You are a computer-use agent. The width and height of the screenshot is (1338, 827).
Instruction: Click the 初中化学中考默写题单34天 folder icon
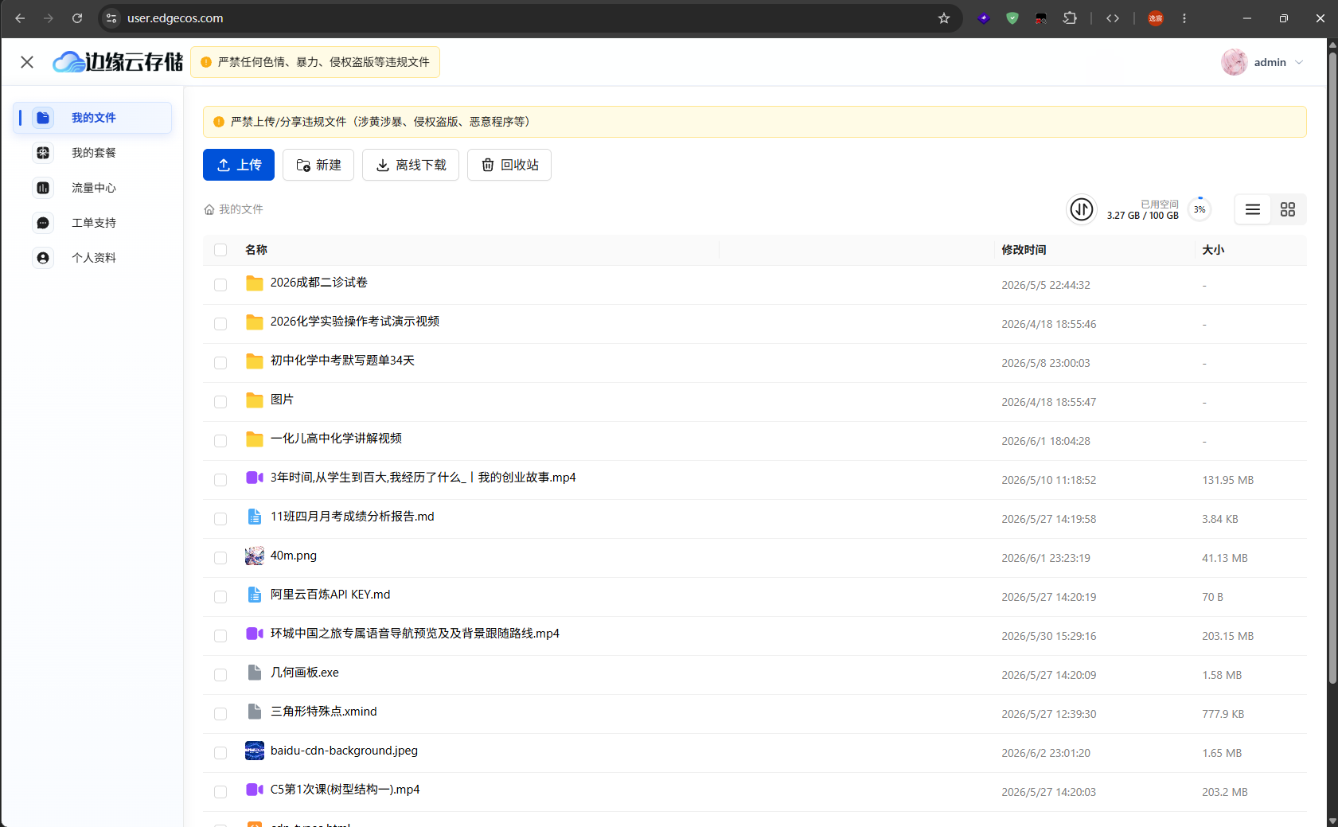click(255, 361)
